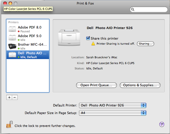Click green status dot under Adobe PDF 9.0

coord(19,40)
